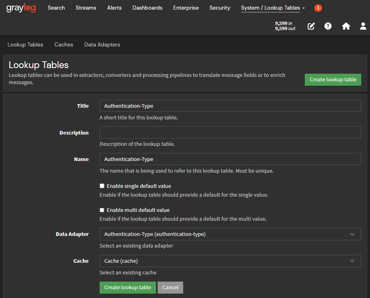Click the red notification badge
The width and height of the screenshot is (370, 298).
pos(318,8)
